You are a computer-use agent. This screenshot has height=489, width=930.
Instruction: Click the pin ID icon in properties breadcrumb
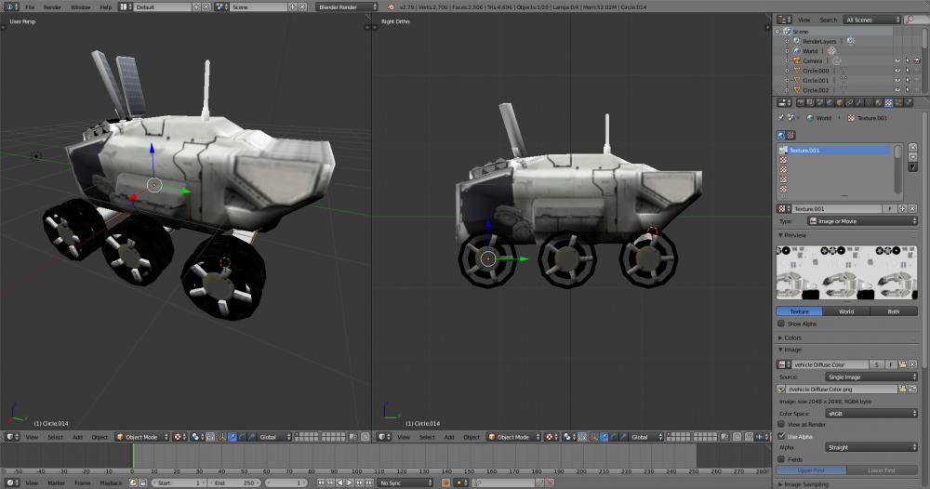click(781, 118)
